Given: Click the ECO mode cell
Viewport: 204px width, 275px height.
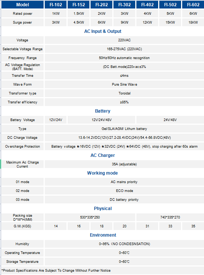Looking at the screenshot, I should tap(124, 190).
